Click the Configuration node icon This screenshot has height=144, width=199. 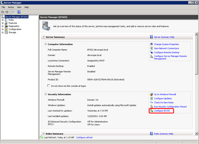[6, 29]
